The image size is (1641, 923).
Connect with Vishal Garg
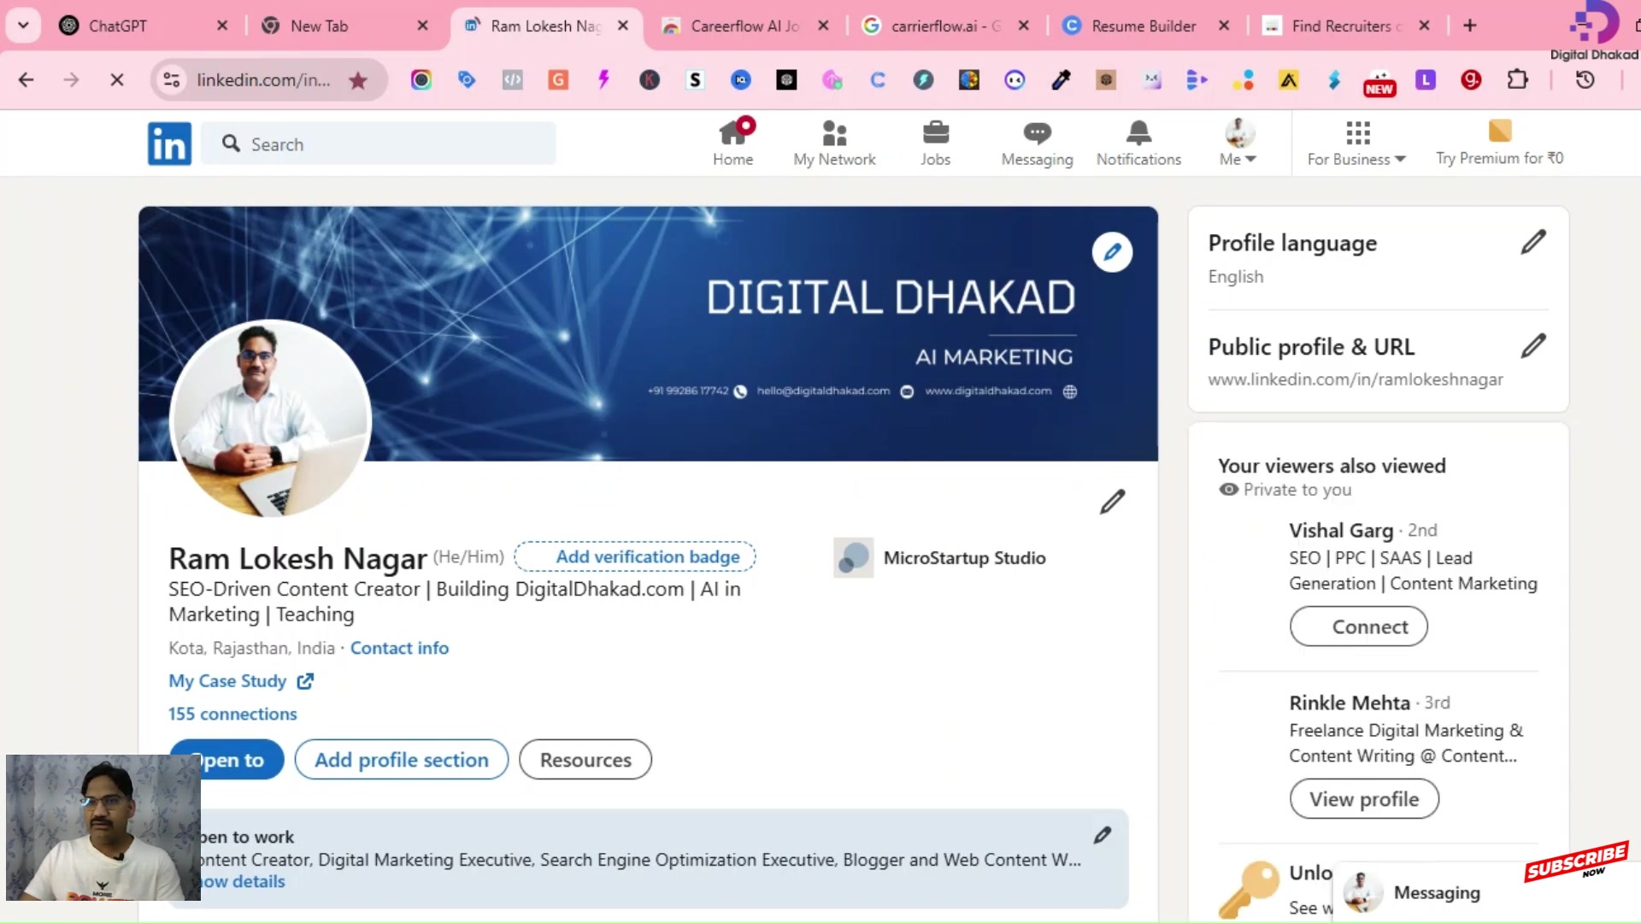click(x=1358, y=626)
